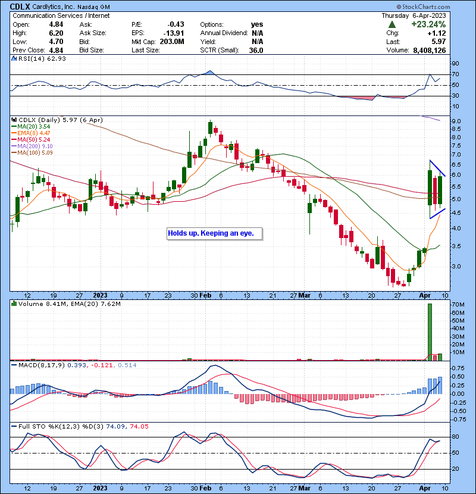Click the stochastic %K value 74.09
This screenshot has height=494, width=476.
pyautogui.click(x=115, y=426)
